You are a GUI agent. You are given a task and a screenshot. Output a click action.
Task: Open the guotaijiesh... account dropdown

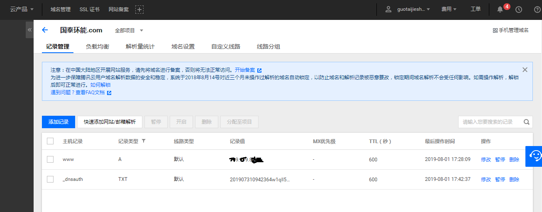413,9
